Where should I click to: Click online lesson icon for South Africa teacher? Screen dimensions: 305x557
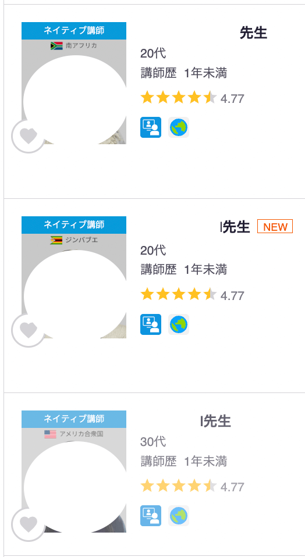pyautogui.click(x=151, y=127)
